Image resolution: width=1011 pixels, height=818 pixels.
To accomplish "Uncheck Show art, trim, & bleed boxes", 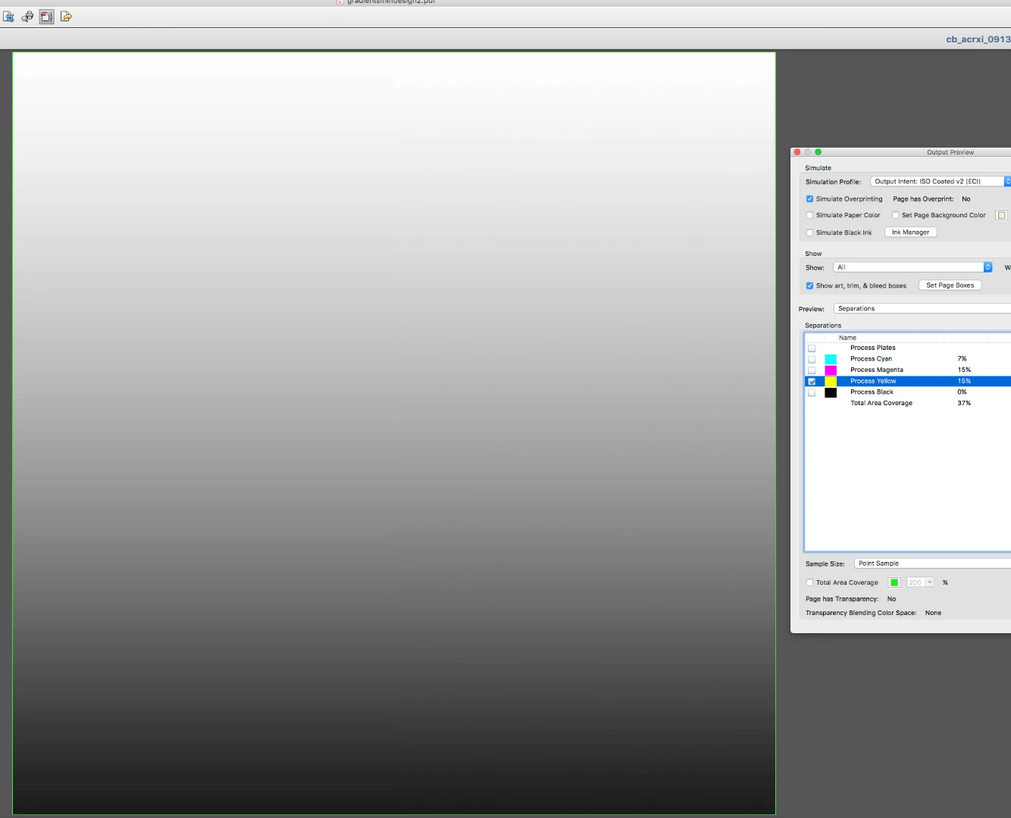I will point(809,286).
